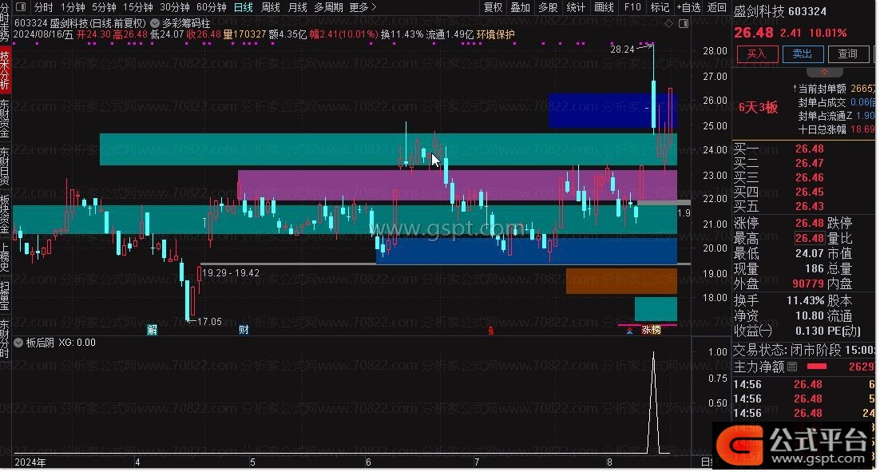Click the 28.24 high price label

622,50
